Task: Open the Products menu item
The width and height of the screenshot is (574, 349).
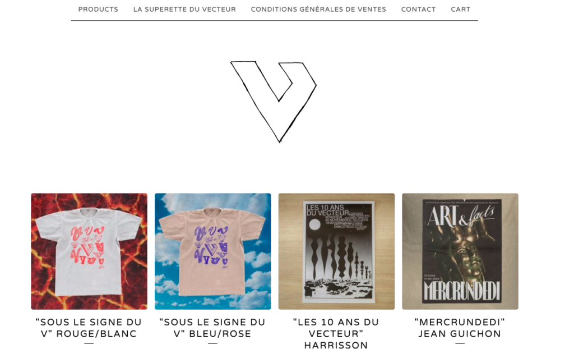Action: (x=98, y=10)
